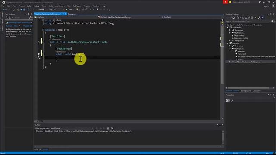
Task: Toggle word wrap in Output window
Action: [112, 128]
